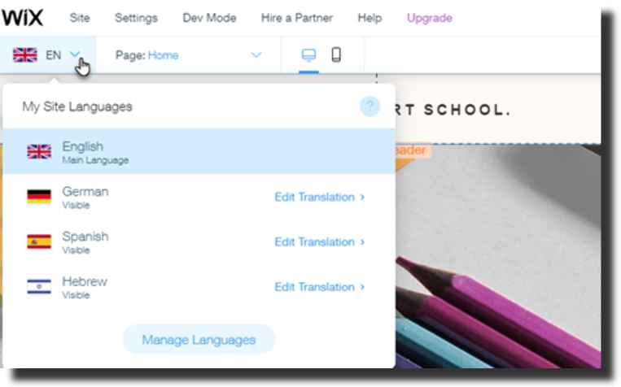
Task: Open the language help question mark
Action: tap(370, 106)
